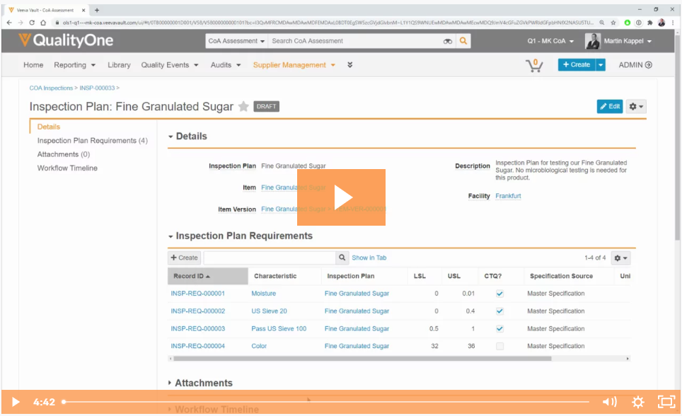The width and height of the screenshot is (682, 416).
Task: Enter video fullscreen mode
Action: 666,402
